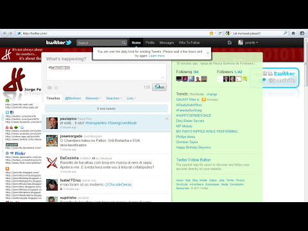Open the jomirife account dropdown

248,42
